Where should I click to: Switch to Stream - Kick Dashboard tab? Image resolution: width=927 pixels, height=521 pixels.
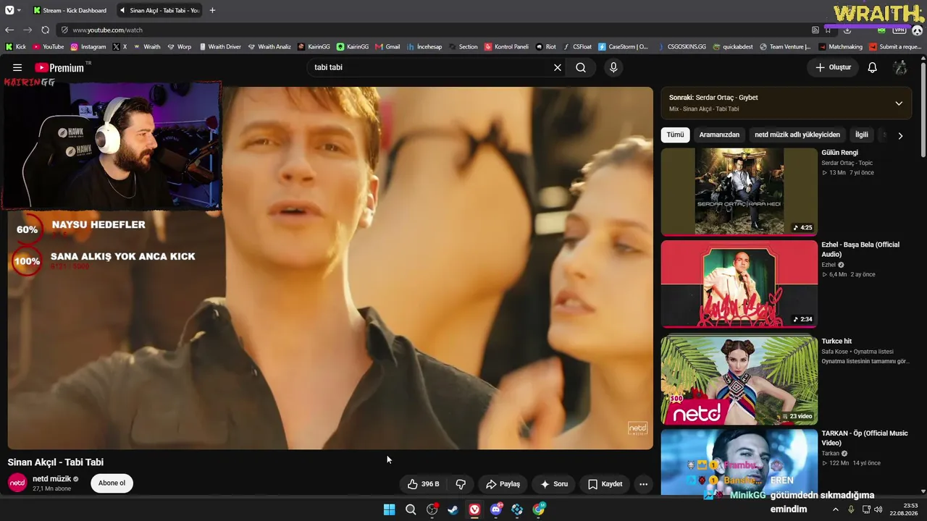pyautogui.click(x=70, y=10)
